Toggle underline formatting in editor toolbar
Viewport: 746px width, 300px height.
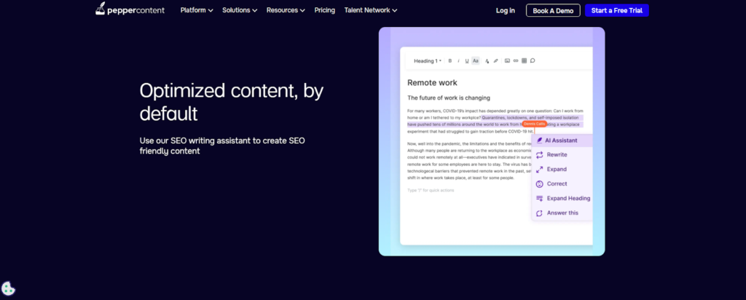pyautogui.click(x=467, y=60)
